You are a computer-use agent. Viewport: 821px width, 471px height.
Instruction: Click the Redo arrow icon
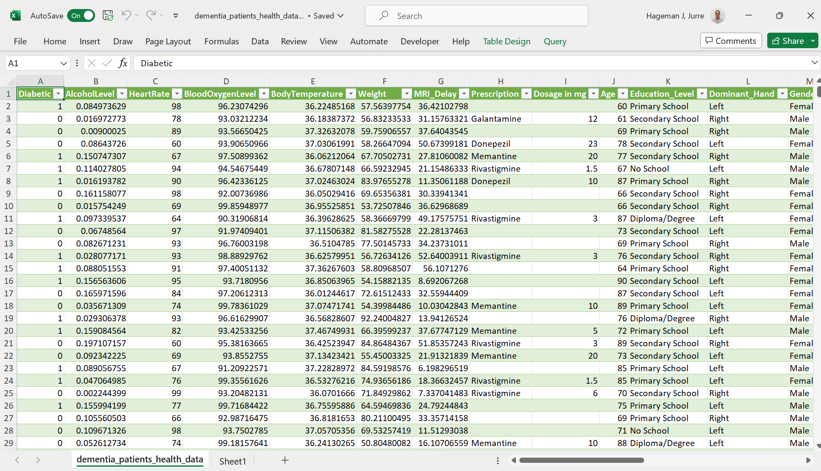coord(151,16)
